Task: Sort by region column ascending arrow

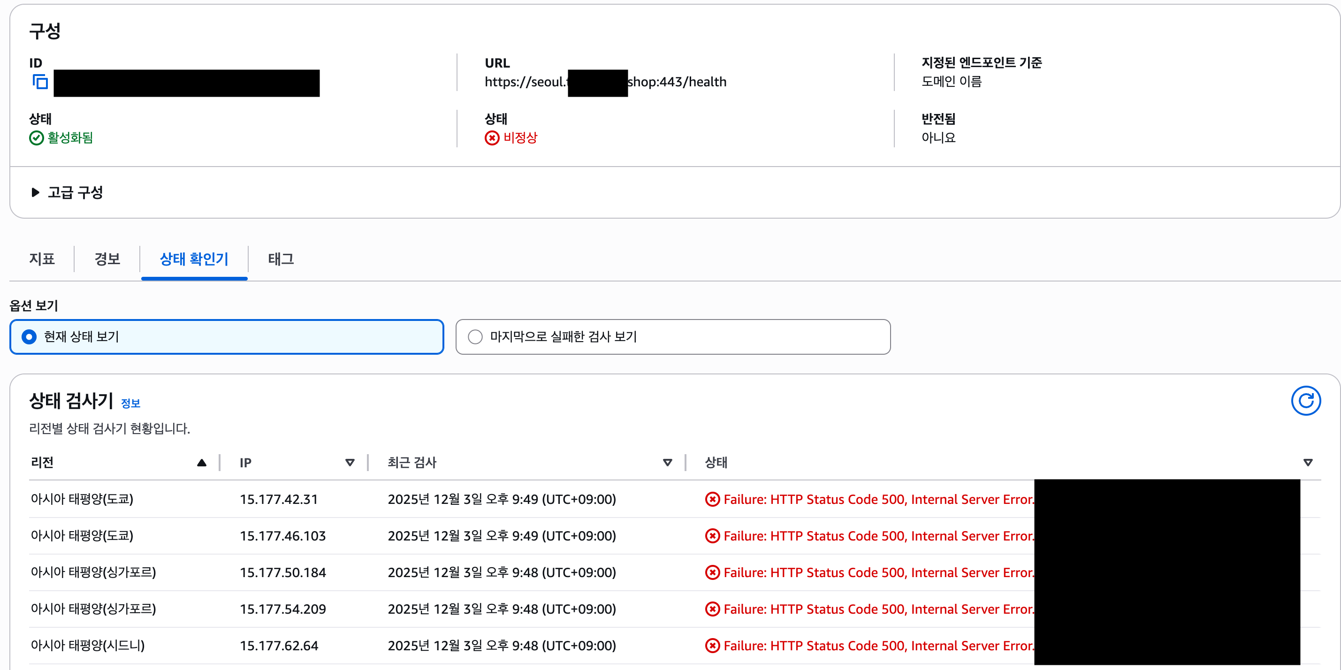Action: [x=201, y=462]
